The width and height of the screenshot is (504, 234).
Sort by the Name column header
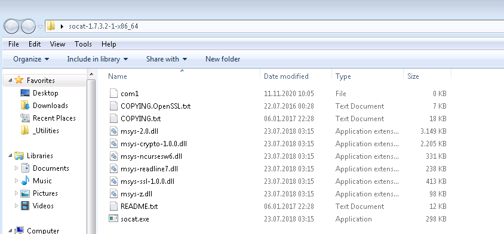(x=118, y=76)
